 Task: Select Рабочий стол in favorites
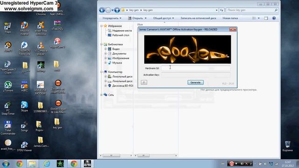118,35
